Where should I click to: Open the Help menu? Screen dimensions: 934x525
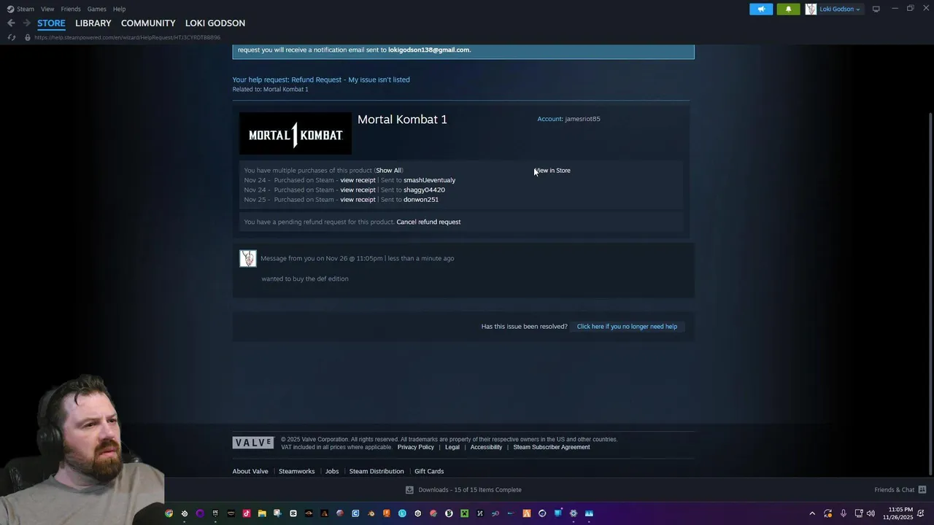tap(119, 9)
